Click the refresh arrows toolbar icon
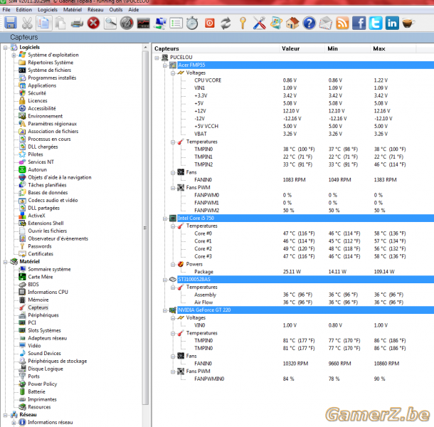The height and width of the screenshot is (427, 434). [226, 23]
